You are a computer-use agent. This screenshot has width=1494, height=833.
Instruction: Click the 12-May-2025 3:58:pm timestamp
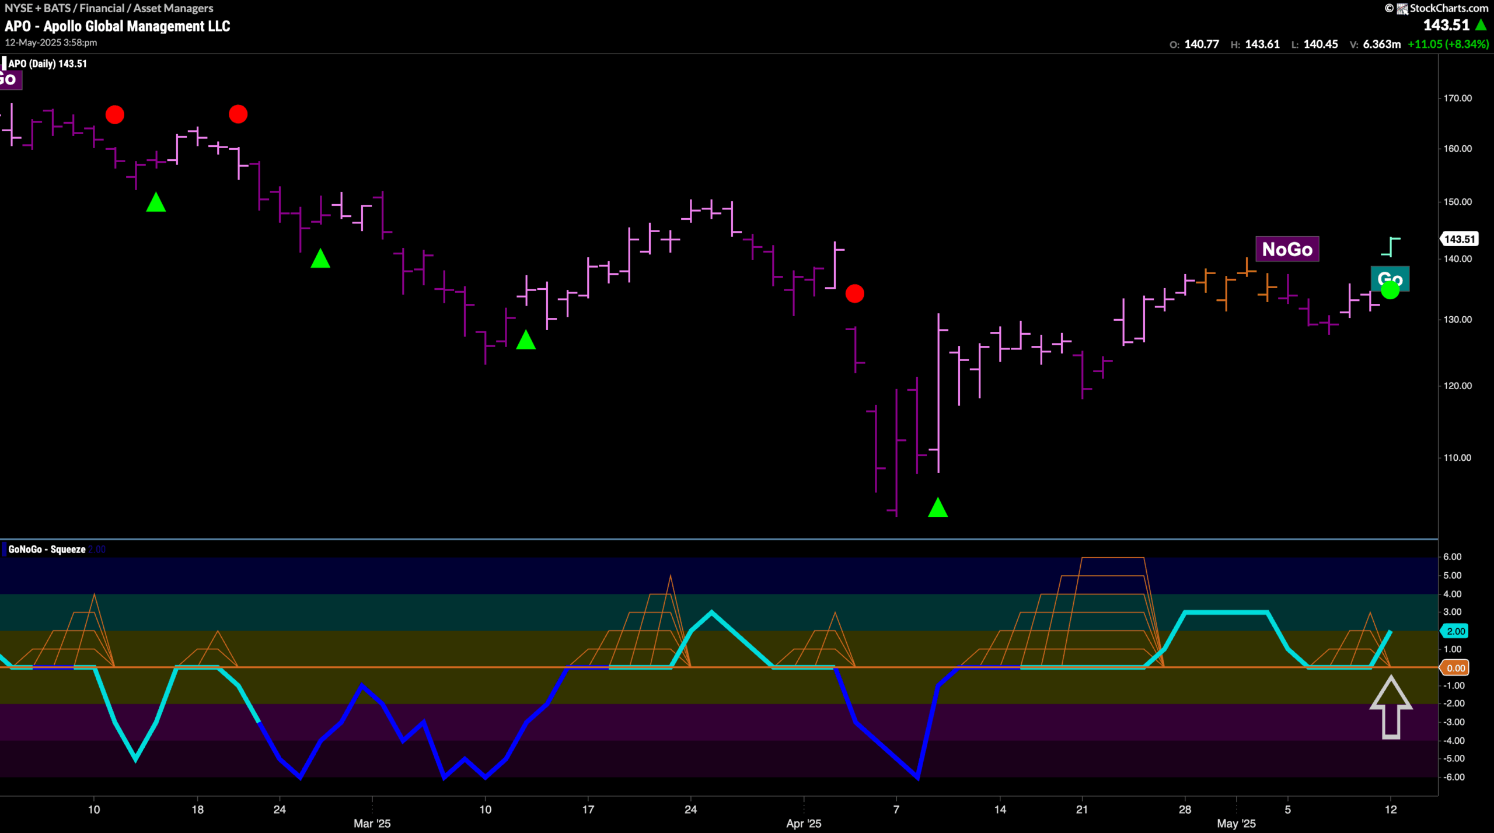pyautogui.click(x=51, y=43)
